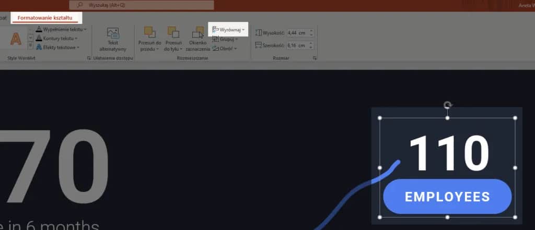Decrease Wysokość with the down spinner arrow
This screenshot has height=230, width=535.
tap(311, 35)
